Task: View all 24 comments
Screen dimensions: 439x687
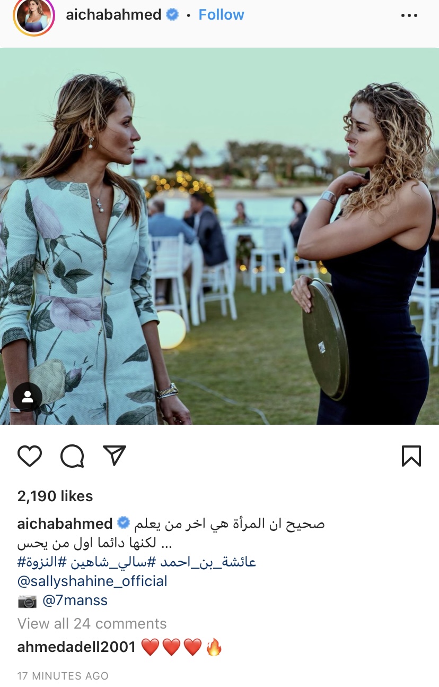Action: click(92, 623)
